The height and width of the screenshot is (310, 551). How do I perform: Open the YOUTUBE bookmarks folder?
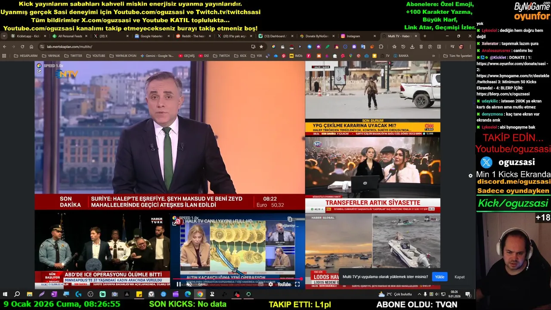(x=96, y=56)
